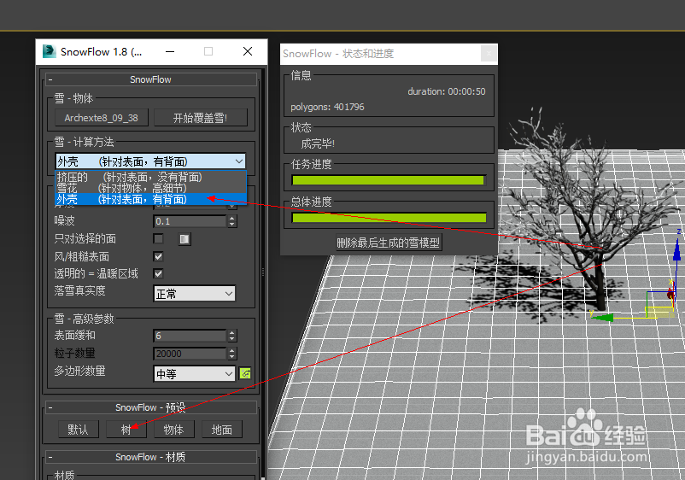Image resolution: width=685 pixels, height=480 pixels.
Task: Click the Archexte8_09_38 object picker button
Action: pos(102,118)
